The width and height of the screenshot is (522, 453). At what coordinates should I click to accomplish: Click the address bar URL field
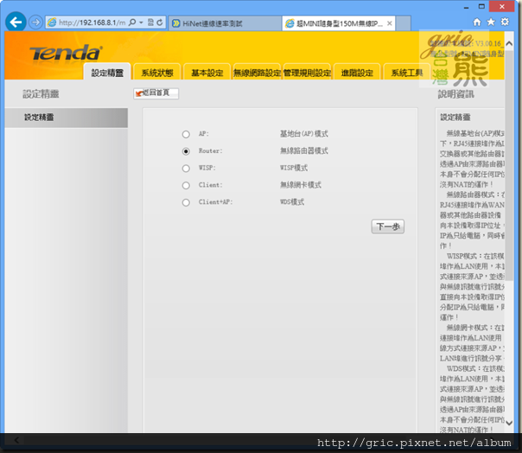tap(92, 22)
